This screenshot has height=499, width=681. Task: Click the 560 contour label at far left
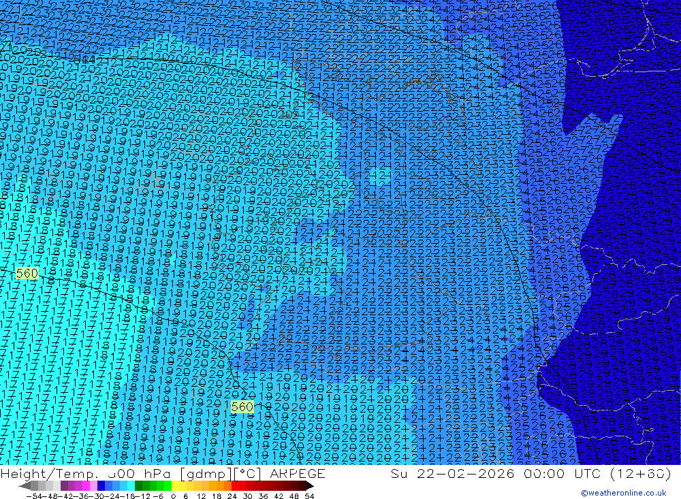click(x=27, y=273)
